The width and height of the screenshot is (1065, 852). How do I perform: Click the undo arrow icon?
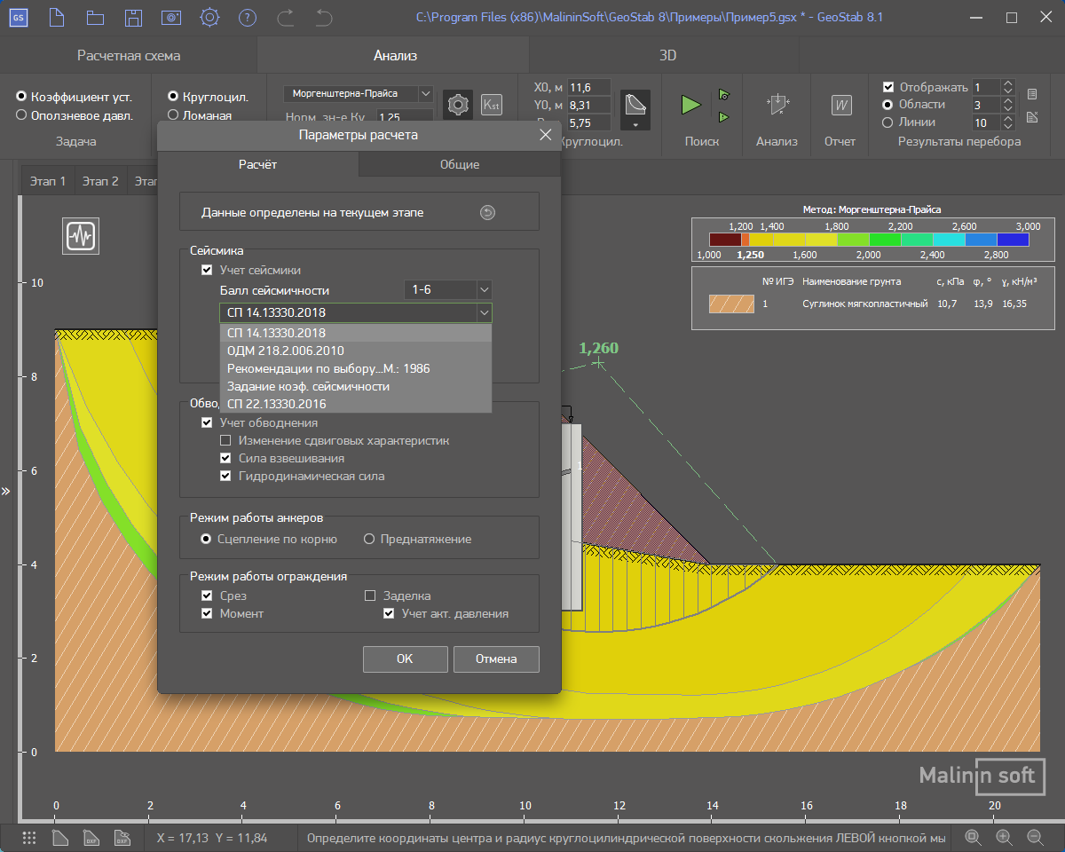tap(324, 17)
